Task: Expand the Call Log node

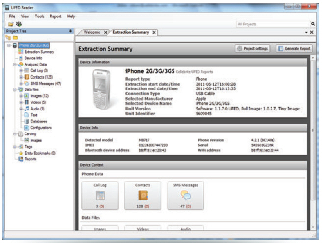Action: [21, 71]
